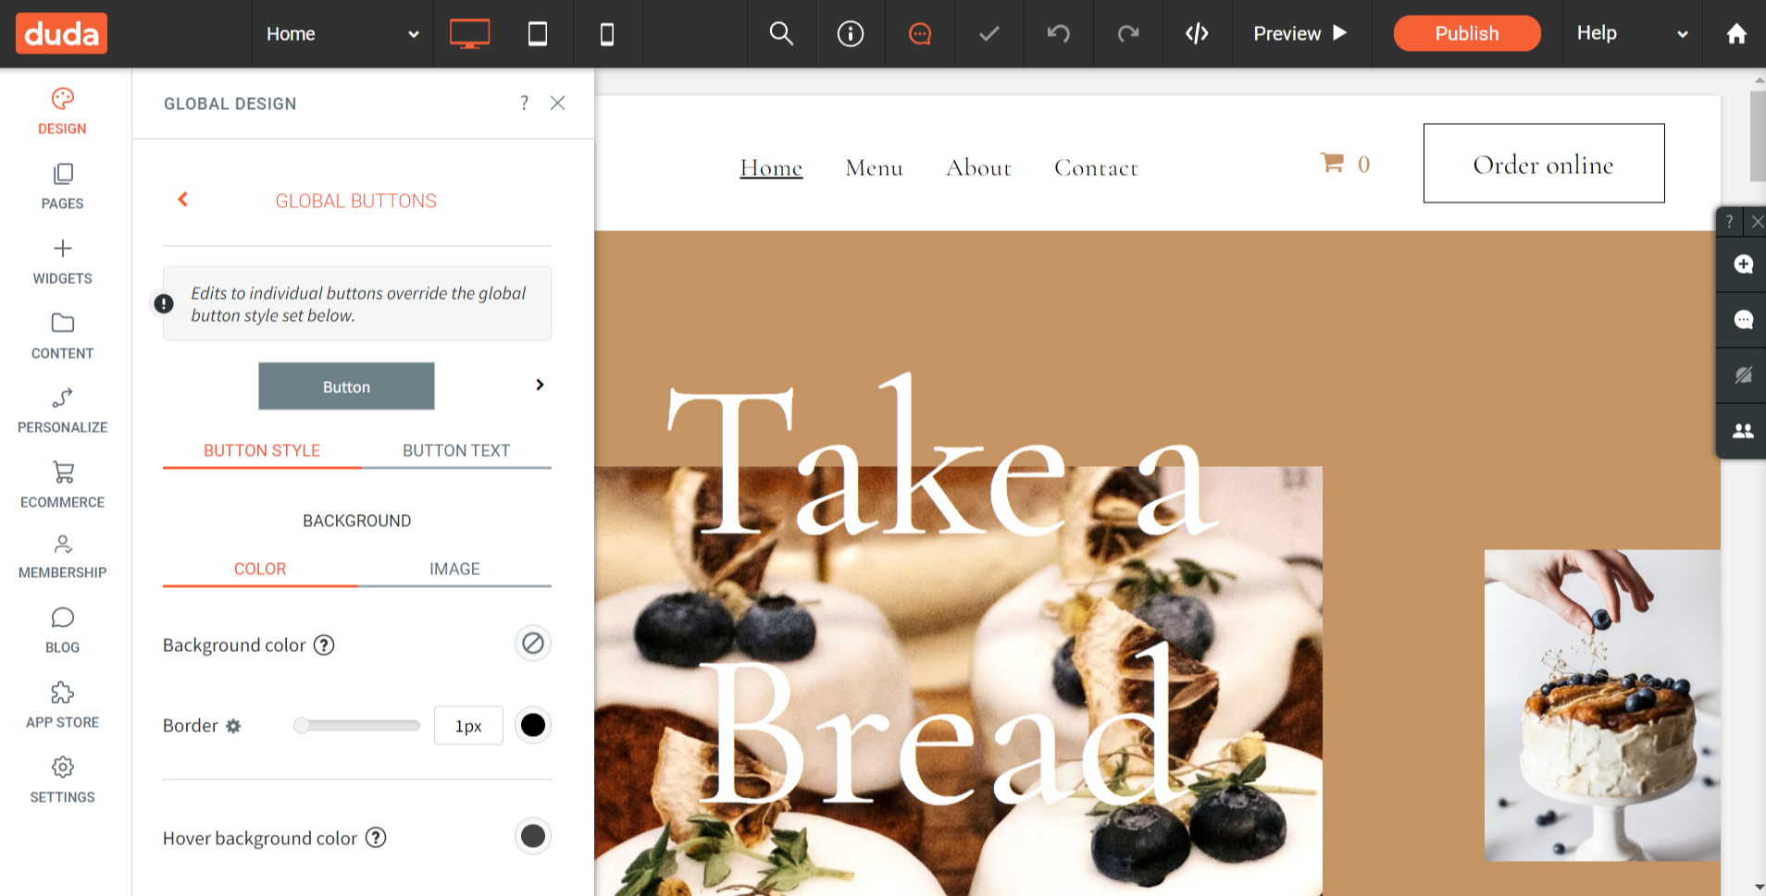Pick the border color swatch
The width and height of the screenshot is (1766, 896).
pyautogui.click(x=533, y=726)
